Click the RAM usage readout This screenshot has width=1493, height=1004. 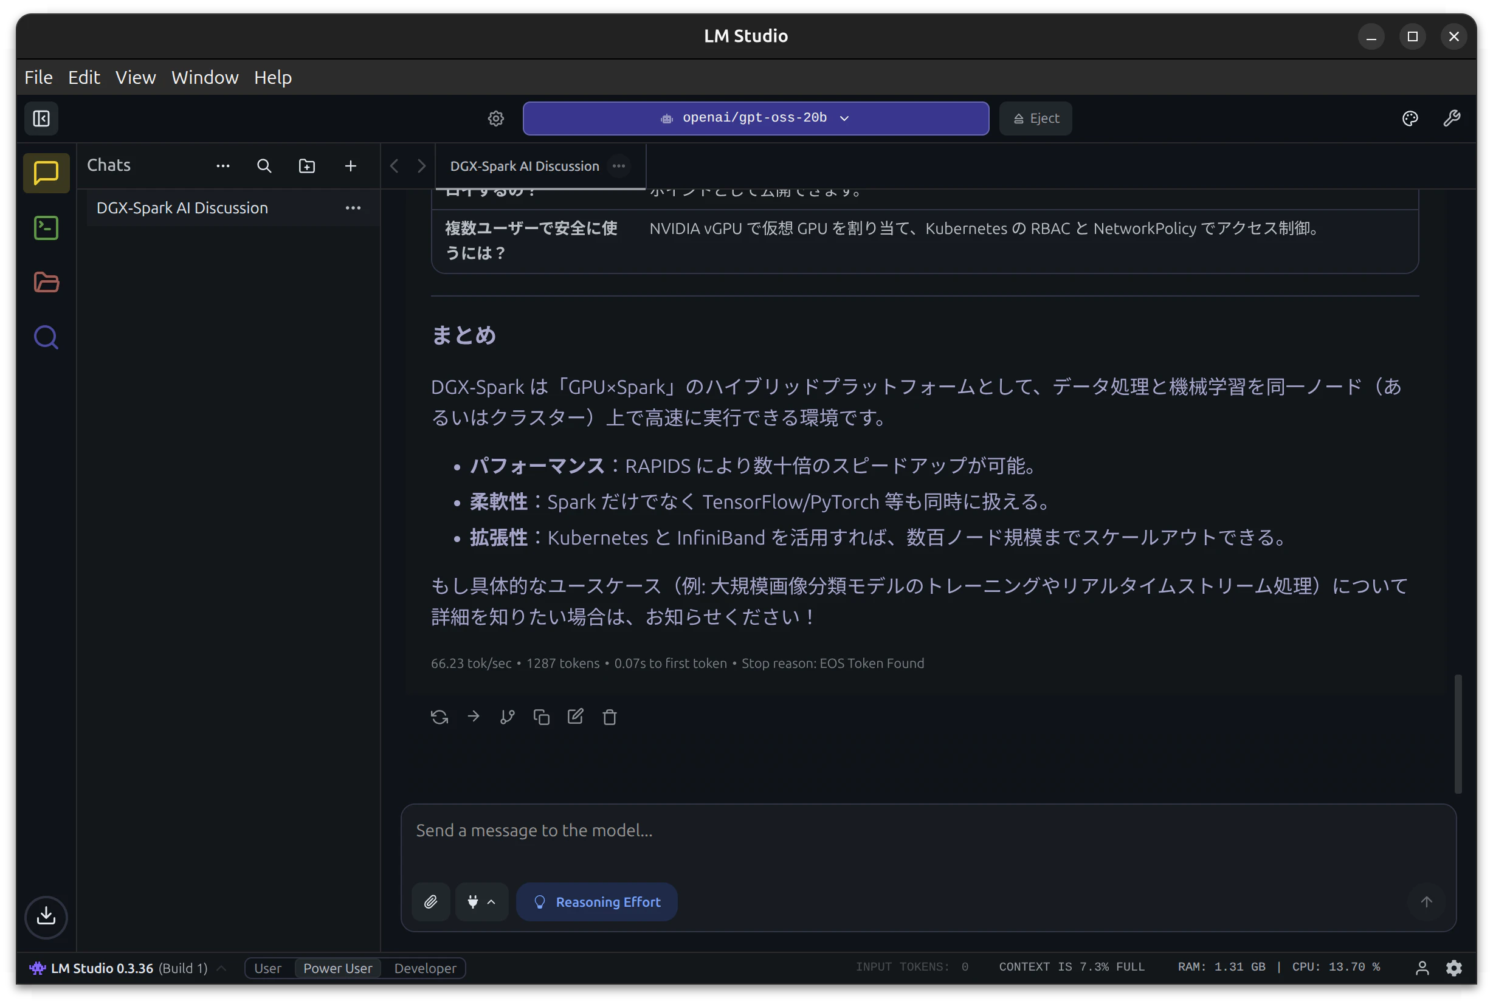pyautogui.click(x=1221, y=967)
